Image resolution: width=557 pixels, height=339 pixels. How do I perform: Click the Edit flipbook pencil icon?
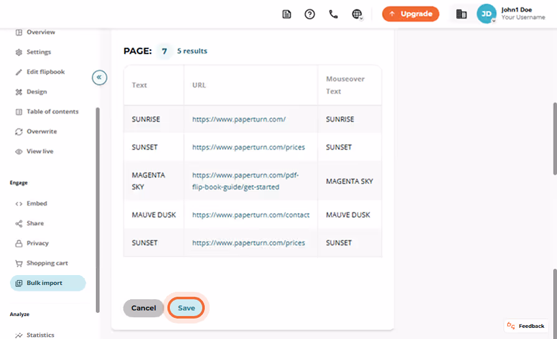[19, 72]
